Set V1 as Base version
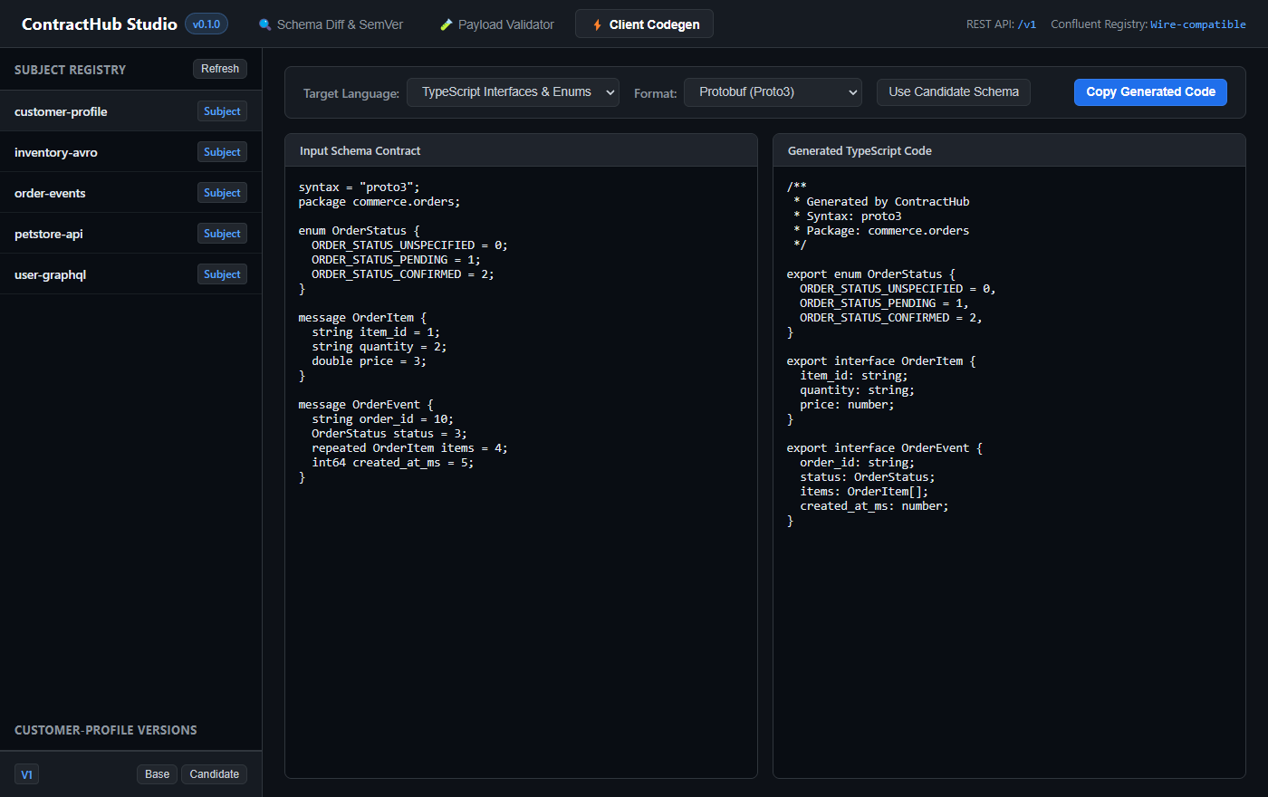 (157, 774)
